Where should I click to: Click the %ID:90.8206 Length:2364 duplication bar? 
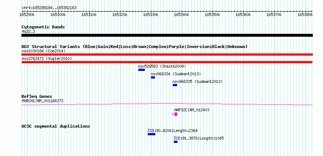151,134
